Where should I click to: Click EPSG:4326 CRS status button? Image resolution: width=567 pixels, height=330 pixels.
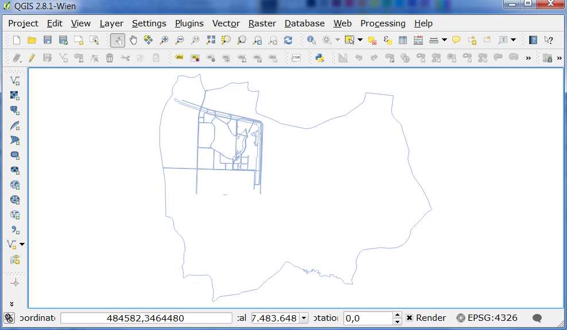[x=487, y=318]
